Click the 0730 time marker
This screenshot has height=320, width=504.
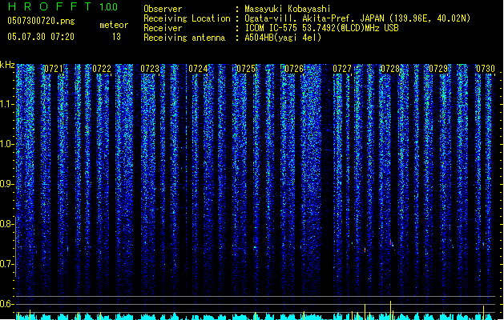click(486, 69)
